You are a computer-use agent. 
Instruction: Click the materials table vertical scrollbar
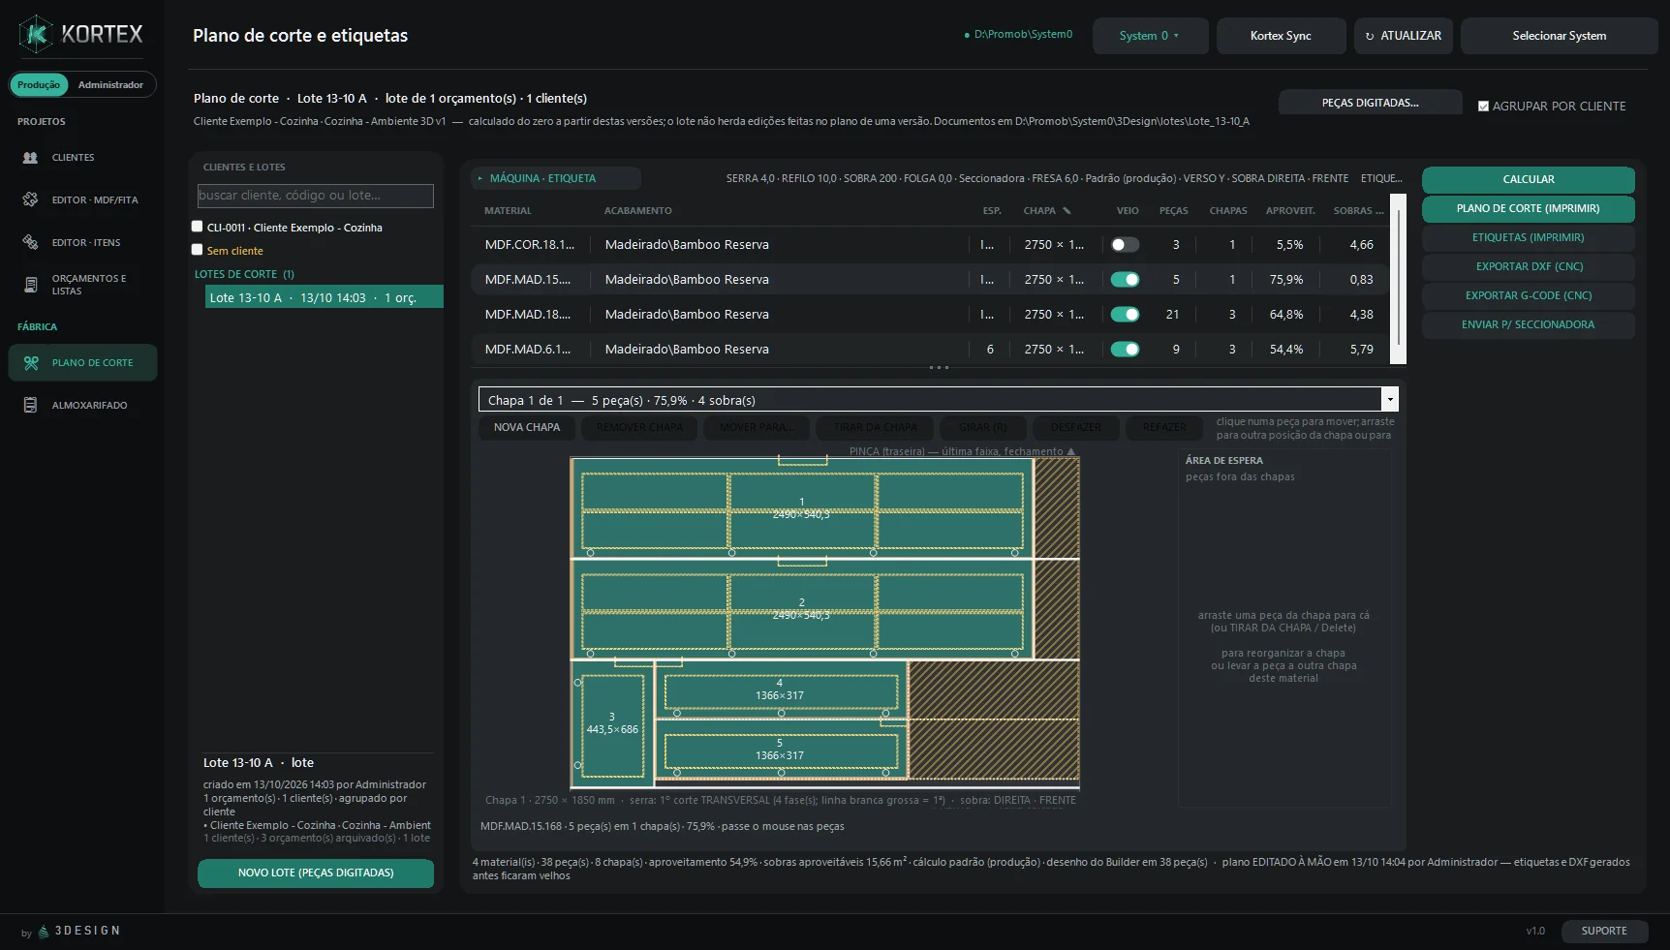point(1397,279)
